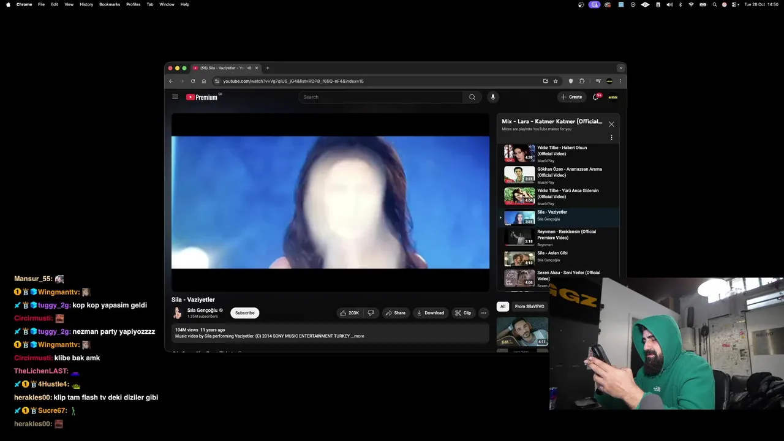Dislike the Sıla - Vaziyetler video
The image size is (784, 441).
click(x=371, y=313)
